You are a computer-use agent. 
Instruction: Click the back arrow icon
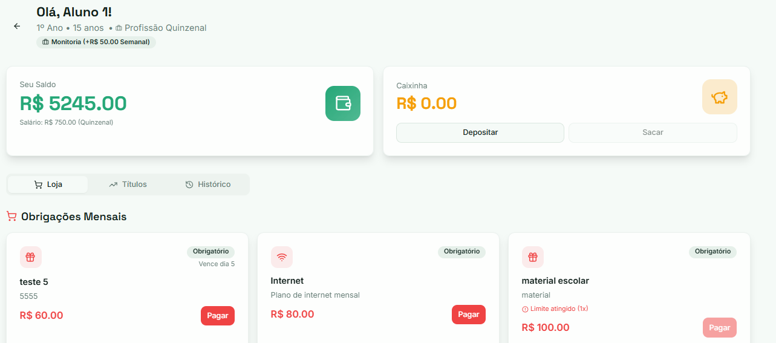(x=17, y=26)
